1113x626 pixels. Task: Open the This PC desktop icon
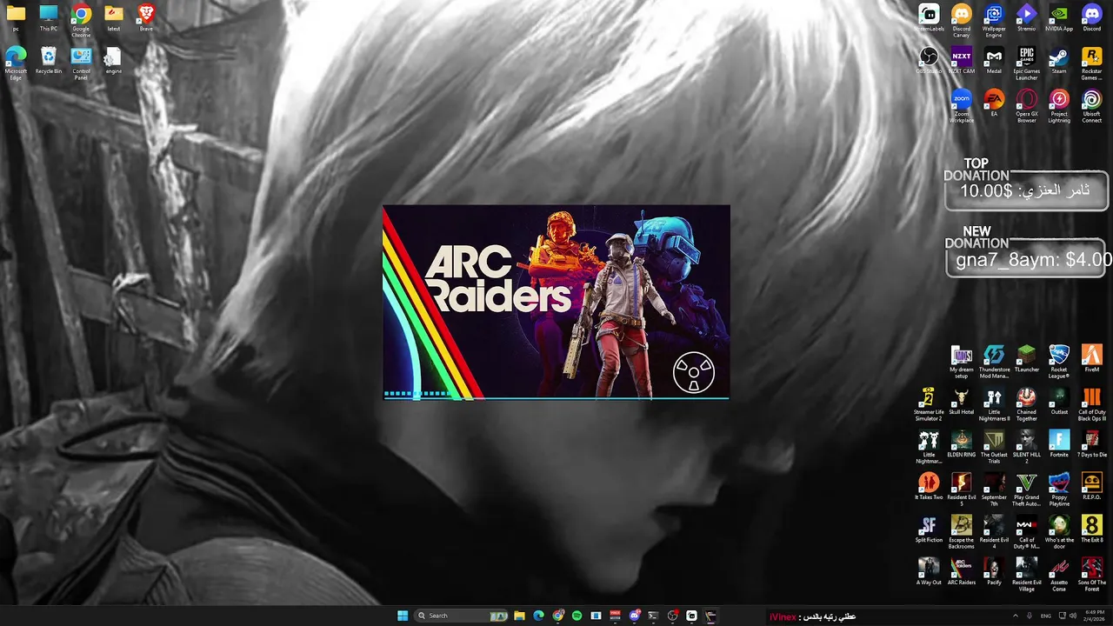click(x=49, y=17)
